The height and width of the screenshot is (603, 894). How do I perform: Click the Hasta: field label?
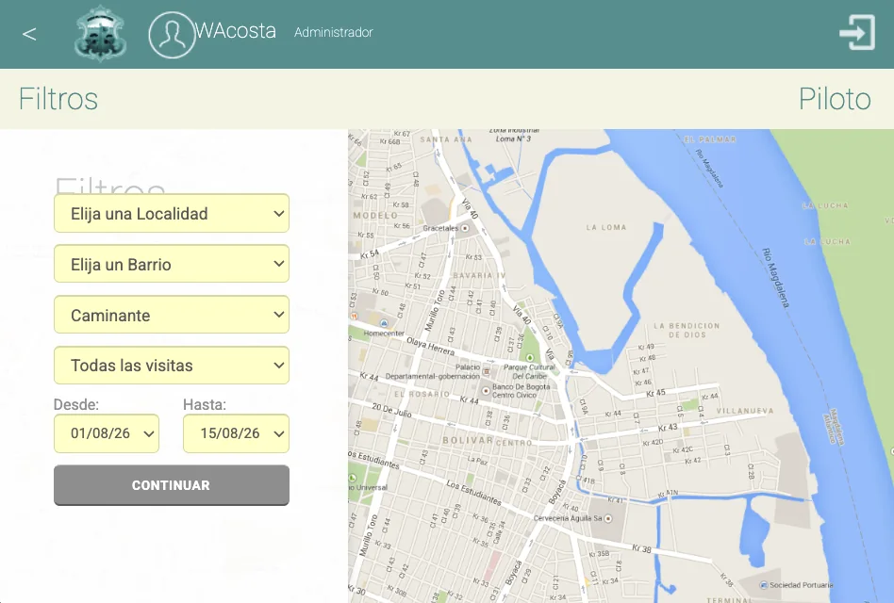point(205,404)
